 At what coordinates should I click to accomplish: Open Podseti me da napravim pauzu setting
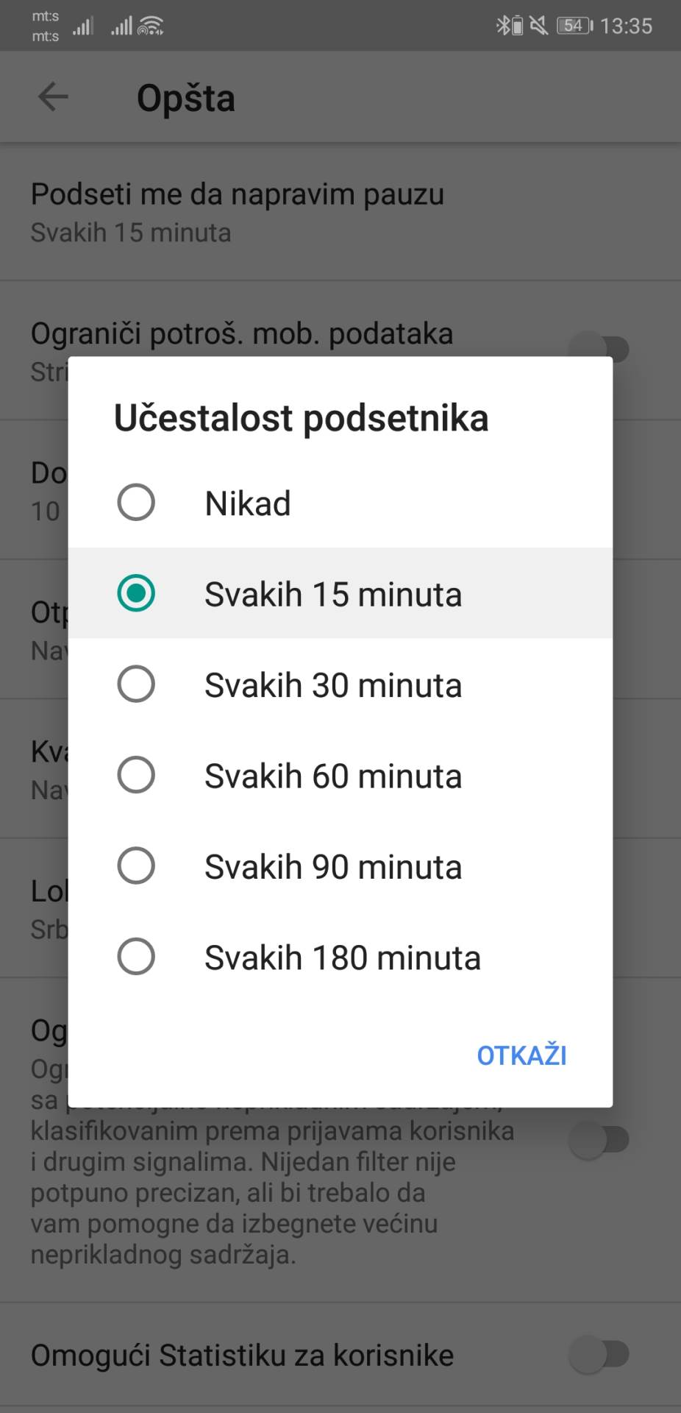237,212
